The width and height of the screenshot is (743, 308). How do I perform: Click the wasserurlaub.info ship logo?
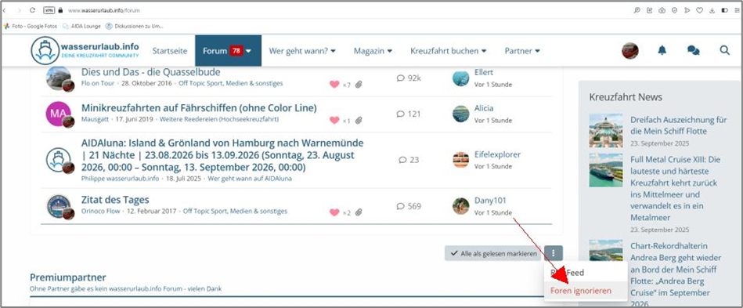[x=45, y=51]
